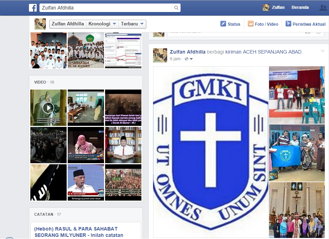Screen dimensions: 329x239
Task: Click user avatar in top navigation bar
Action: click(266, 7)
